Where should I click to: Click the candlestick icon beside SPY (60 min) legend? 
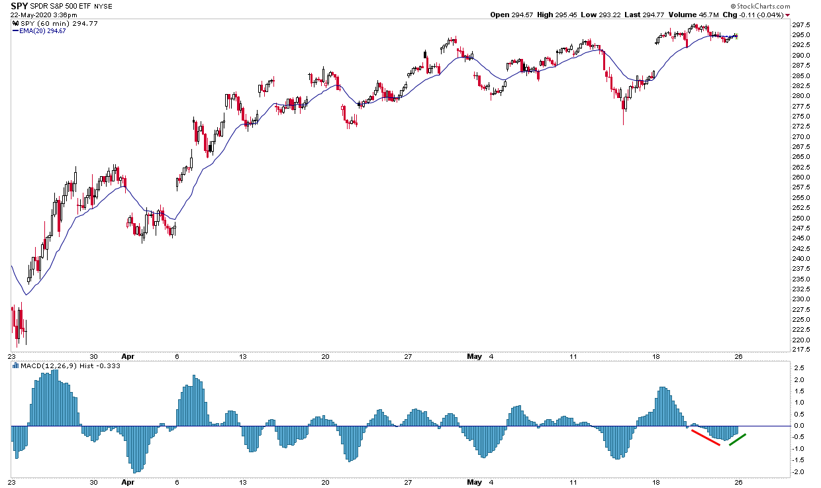[x=15, y=23]
